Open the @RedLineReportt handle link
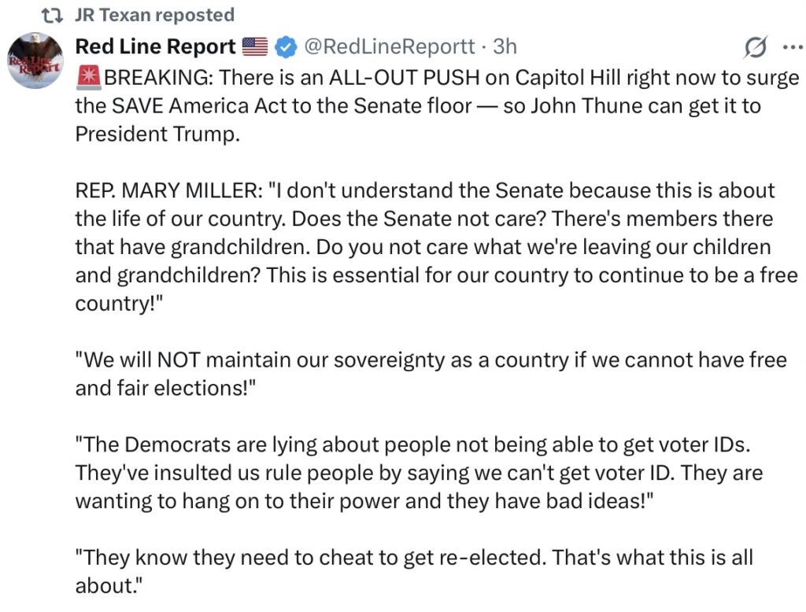Screen dimensions: 806x612 [x=389, y=47]
